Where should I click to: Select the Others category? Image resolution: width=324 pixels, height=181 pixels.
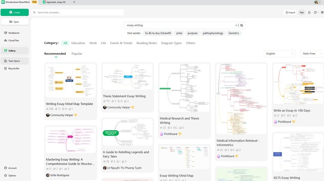point(190,43)
